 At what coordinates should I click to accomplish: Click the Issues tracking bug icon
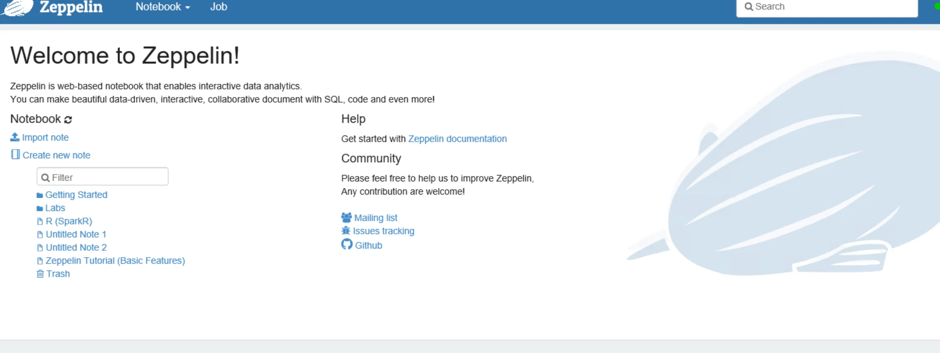click(346, 231)
